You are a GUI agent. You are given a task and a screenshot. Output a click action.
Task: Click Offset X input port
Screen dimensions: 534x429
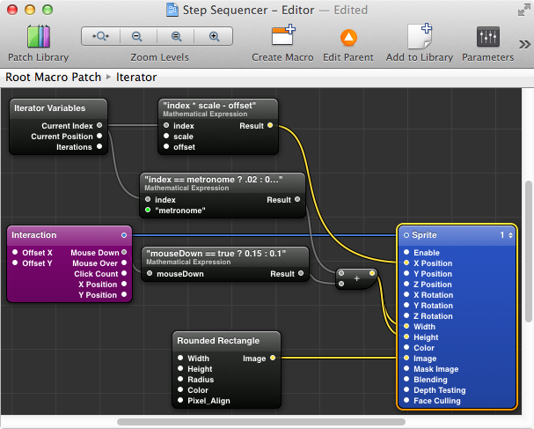[15, 252]
